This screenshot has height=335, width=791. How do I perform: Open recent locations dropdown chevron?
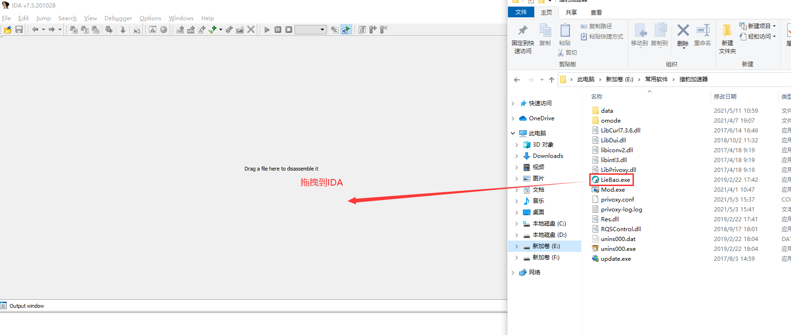pyautogui.click(x=542, y=80)
